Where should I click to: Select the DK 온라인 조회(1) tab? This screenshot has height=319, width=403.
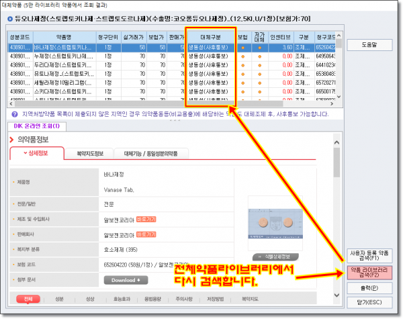click(x=36, y=126)
